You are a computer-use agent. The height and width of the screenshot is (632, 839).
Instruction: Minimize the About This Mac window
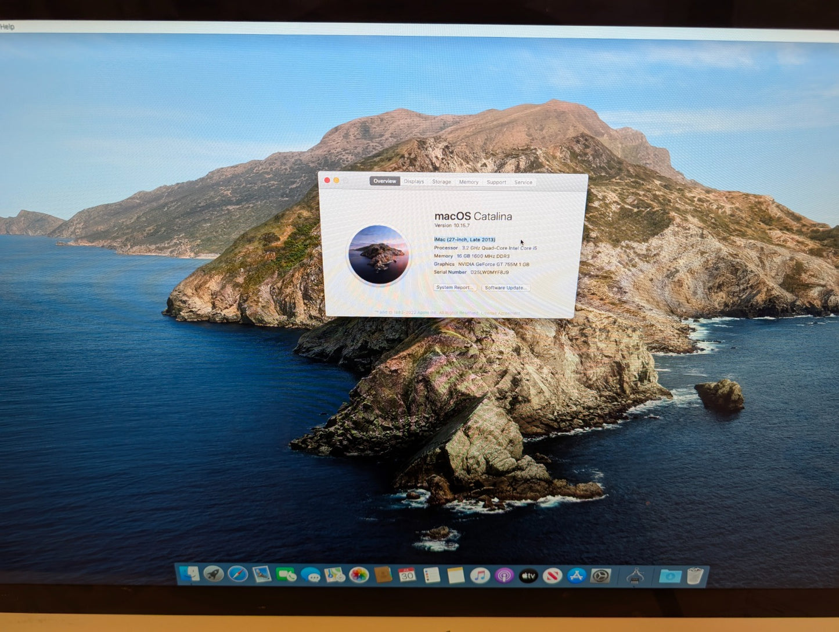click(x=336, y=181)
